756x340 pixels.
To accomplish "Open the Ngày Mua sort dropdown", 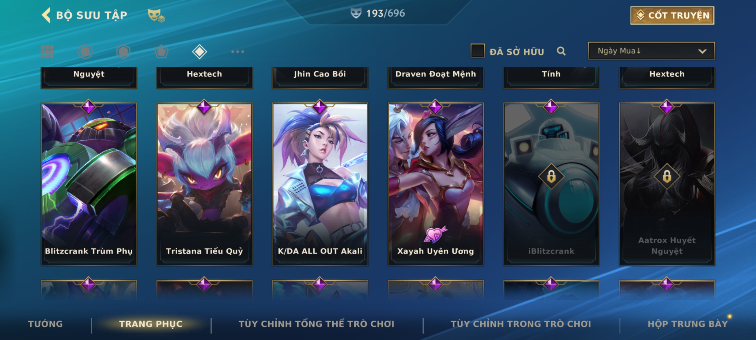I will click(x=651, y=51).
